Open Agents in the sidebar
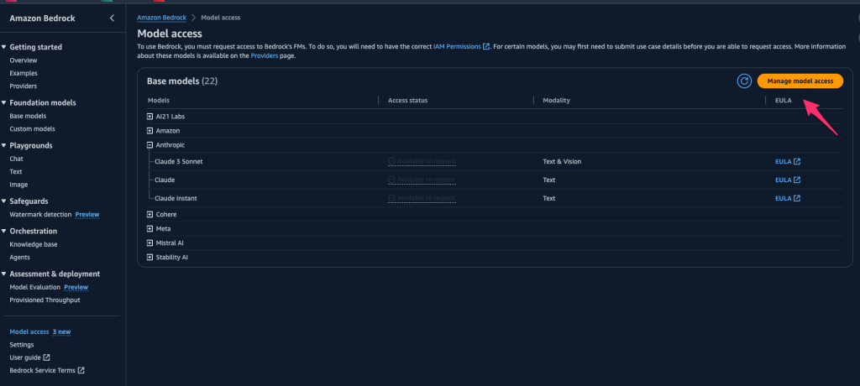This screenshot has height=386, width=860. (x=20, y=257)
